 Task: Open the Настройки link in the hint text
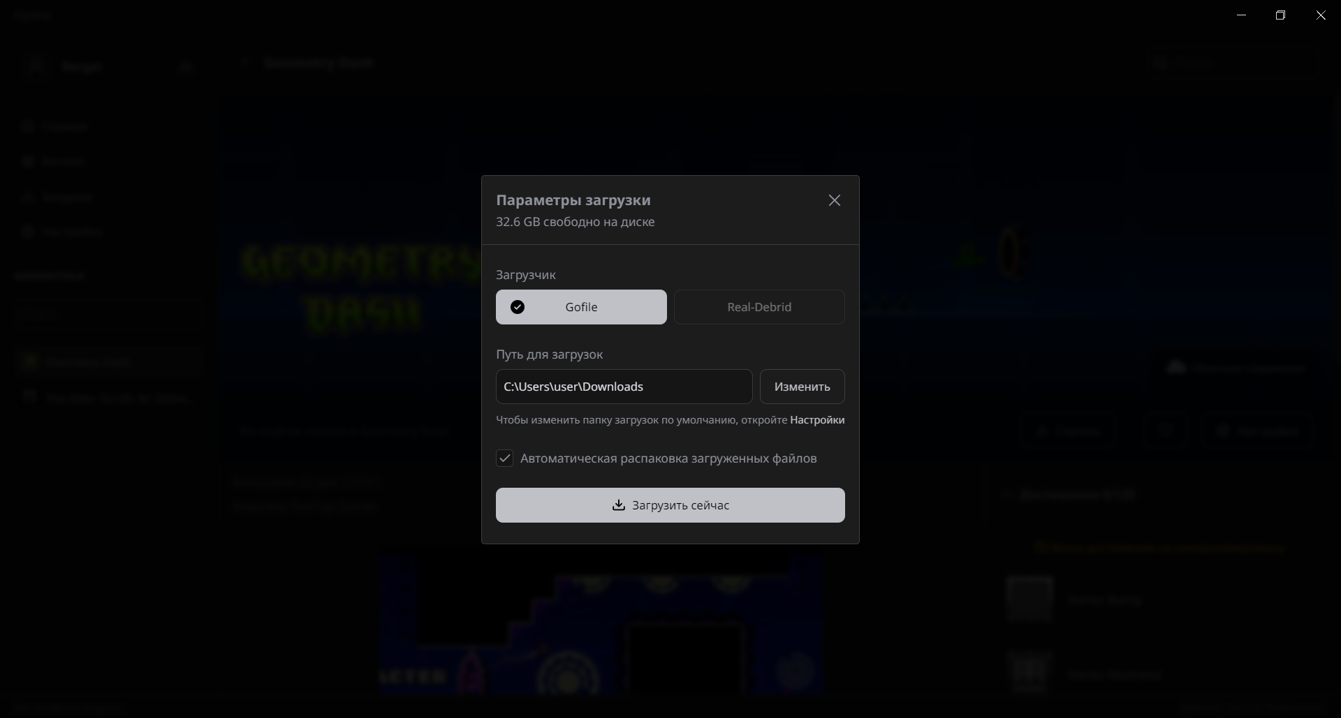[817, 420]
